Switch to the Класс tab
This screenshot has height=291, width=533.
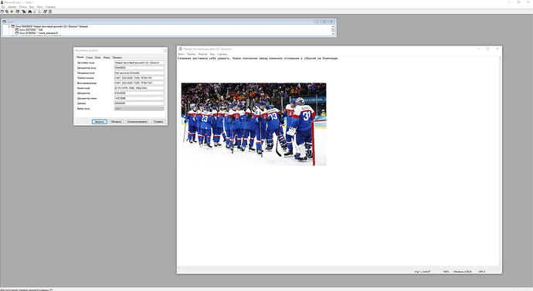point(107,57)
